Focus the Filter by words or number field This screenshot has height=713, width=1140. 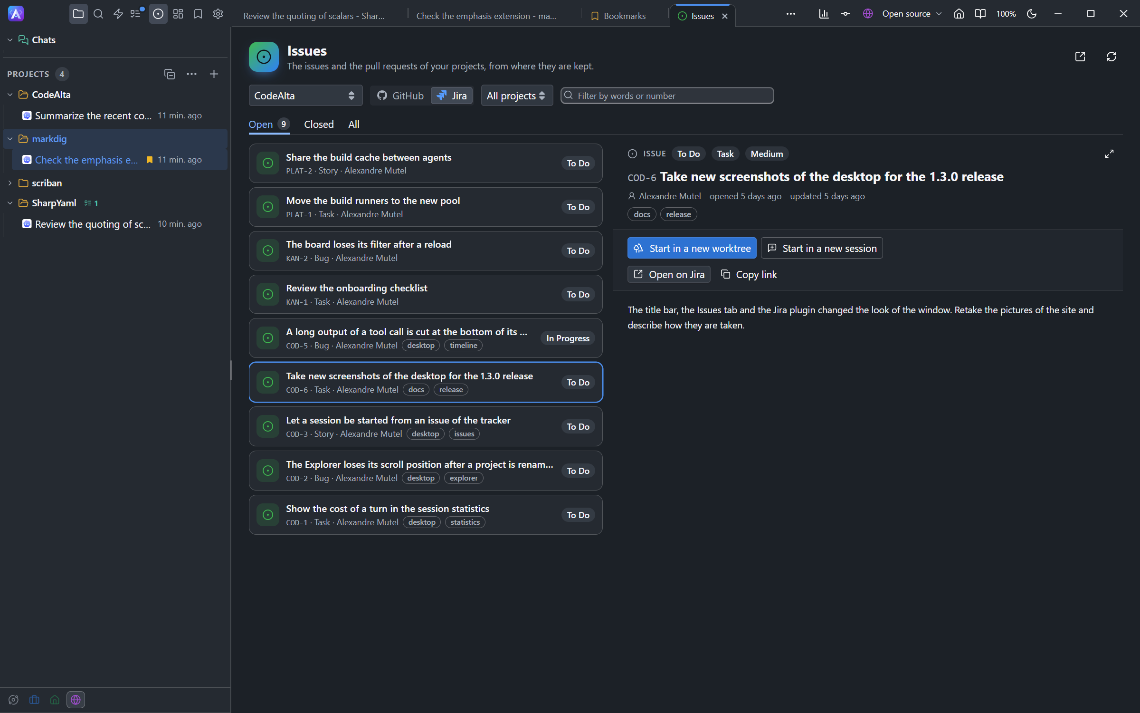(x=667, y=96)
